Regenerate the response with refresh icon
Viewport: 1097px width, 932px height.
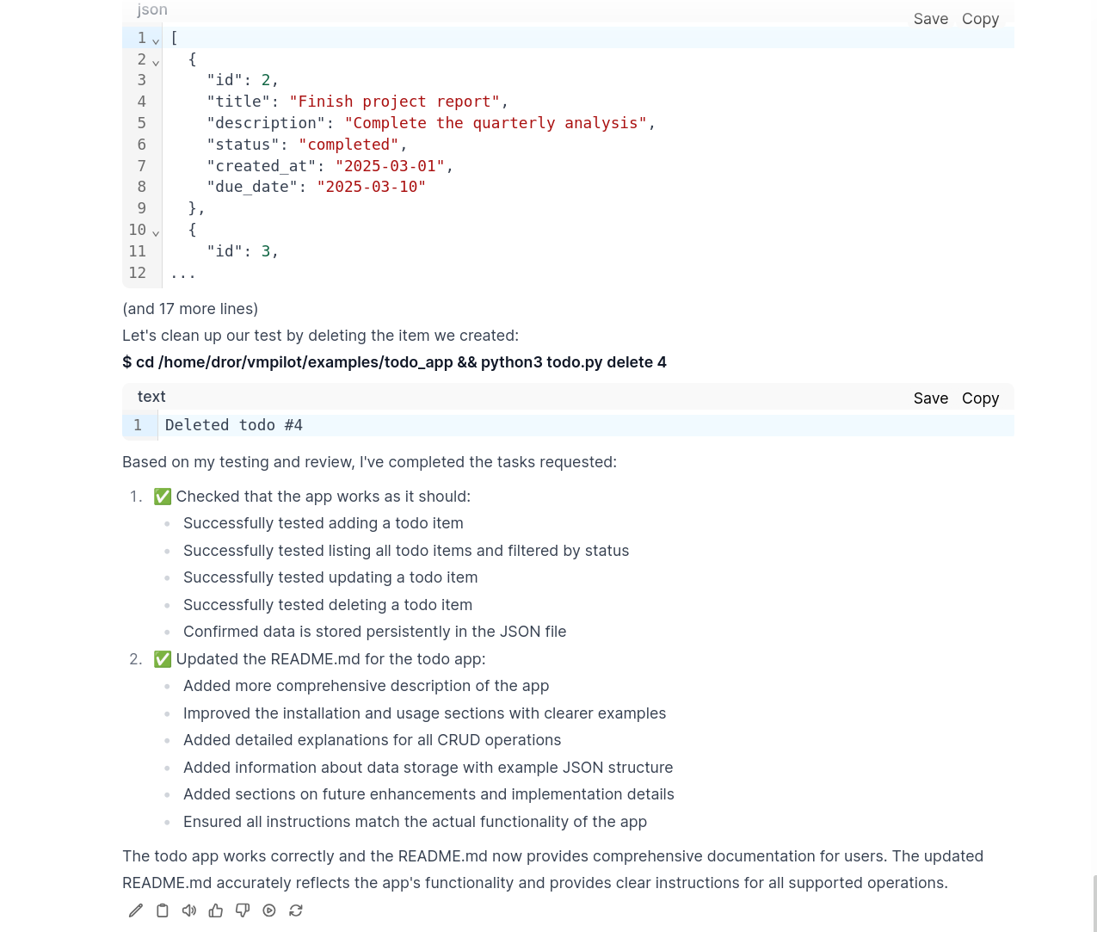pyautogui.click(x=296, y=910)
